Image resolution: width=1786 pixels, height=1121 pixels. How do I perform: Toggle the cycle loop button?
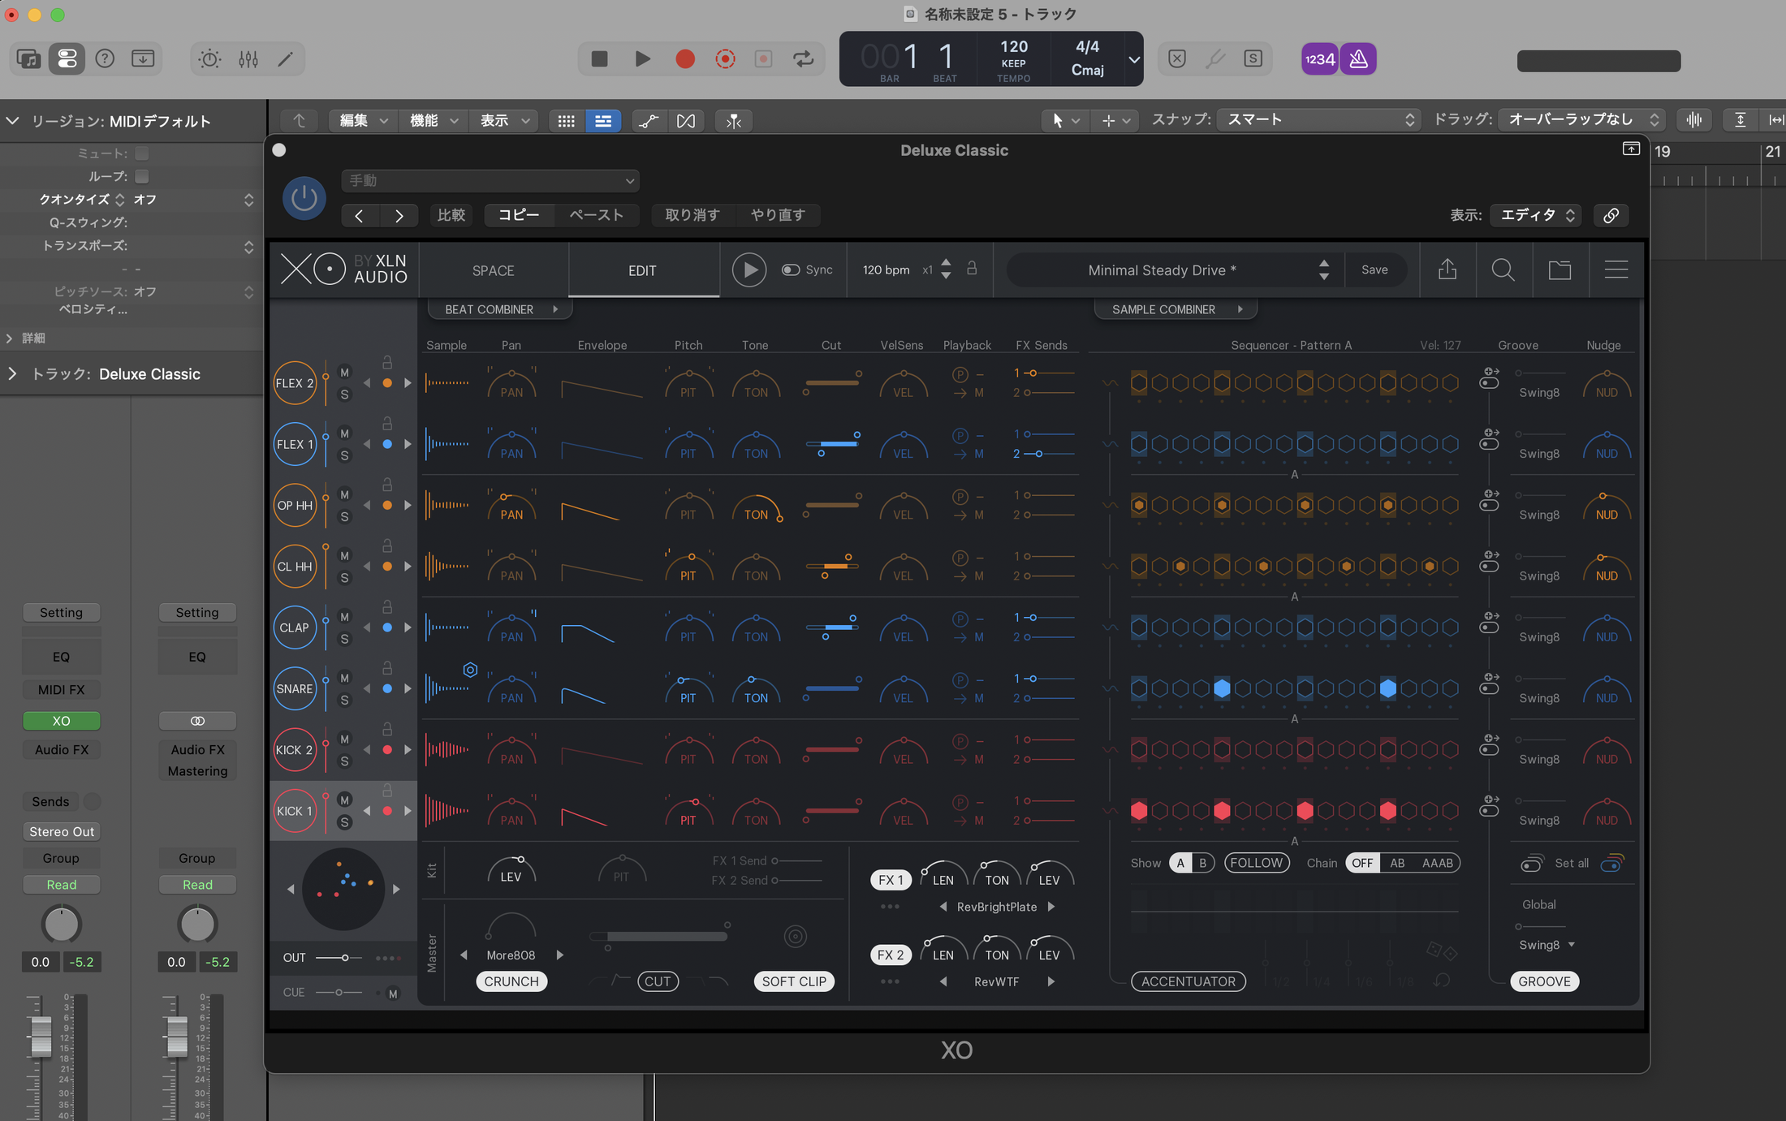803,58
